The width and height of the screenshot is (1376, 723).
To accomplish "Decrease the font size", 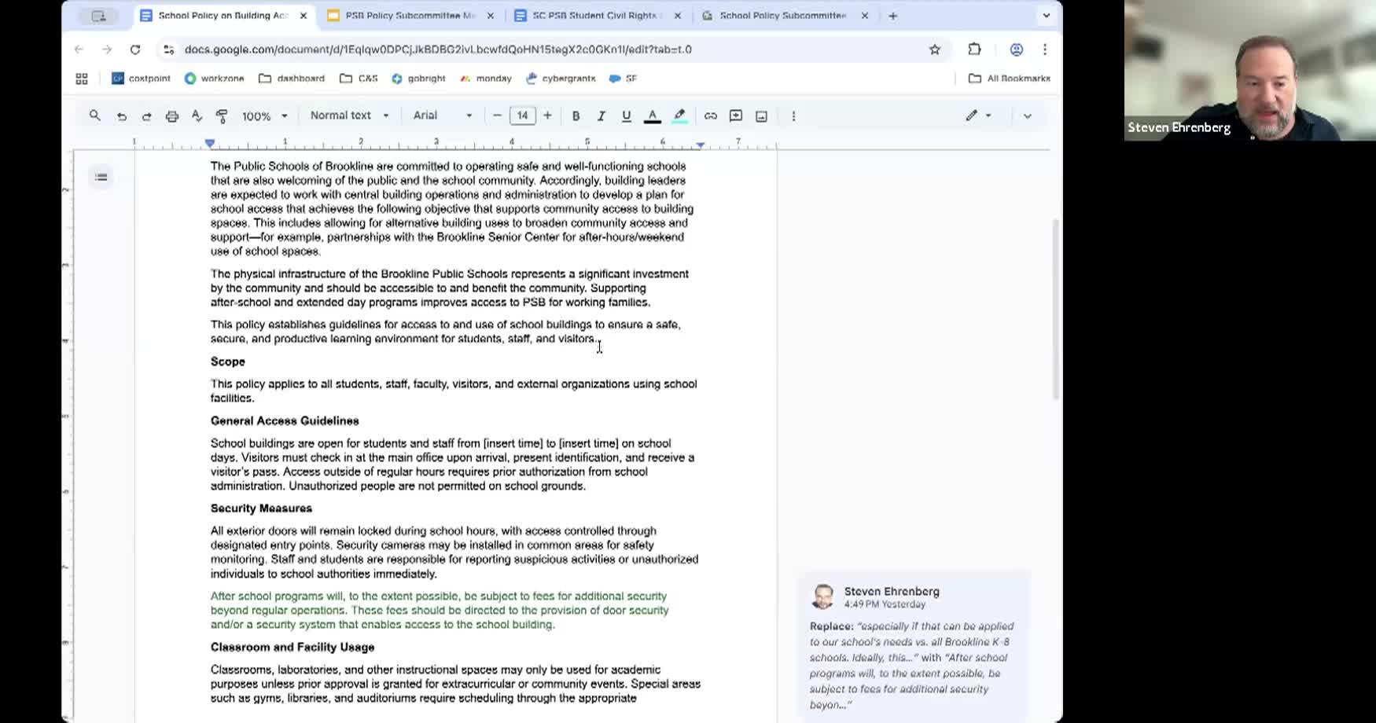I will click(497, 116).
